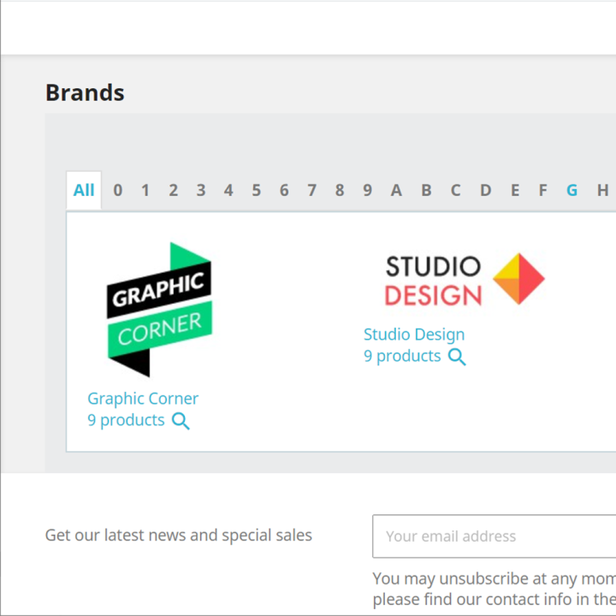616x616 pixels.
Task: View Studio Design's 9 products
Action: (x=402, y=356)
